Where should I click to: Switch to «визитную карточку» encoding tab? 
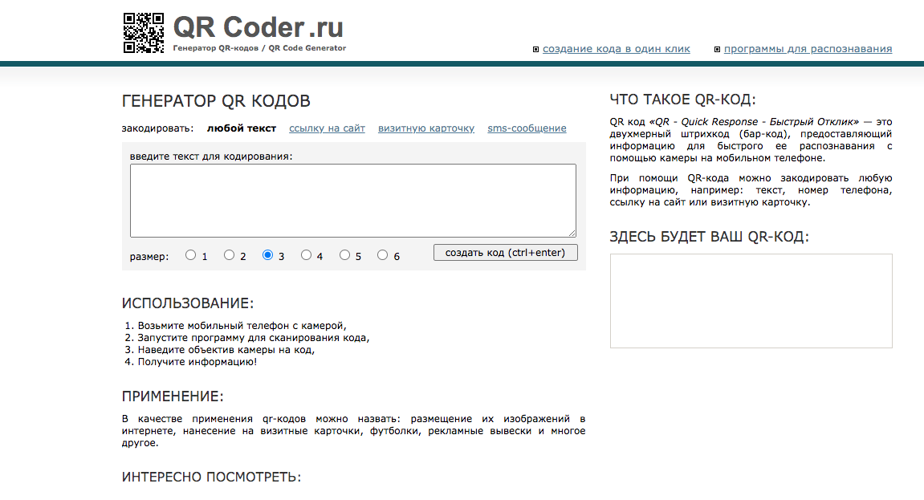[426, 128]
